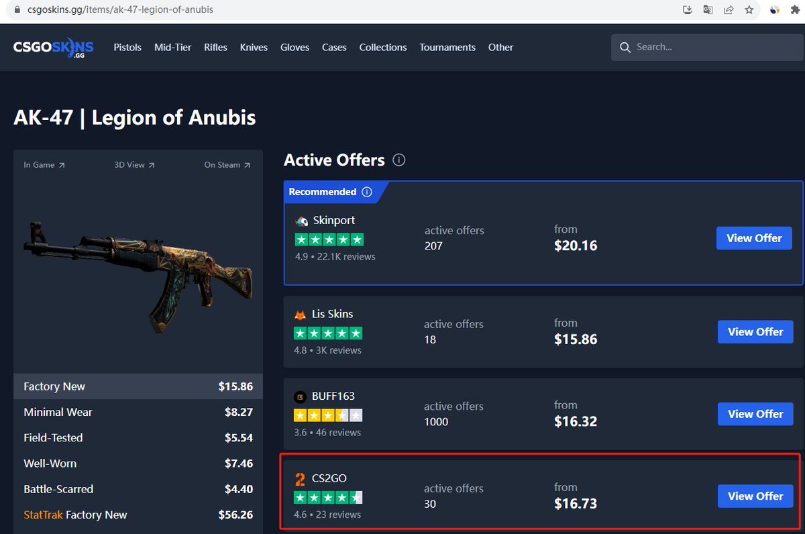The height and width of the screenshot is (534, 805).
Task: Click the Lis Skins marketplace name
Action: point(332,314)
